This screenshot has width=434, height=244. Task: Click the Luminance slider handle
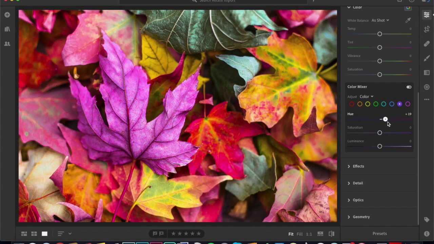pos(380,146)
